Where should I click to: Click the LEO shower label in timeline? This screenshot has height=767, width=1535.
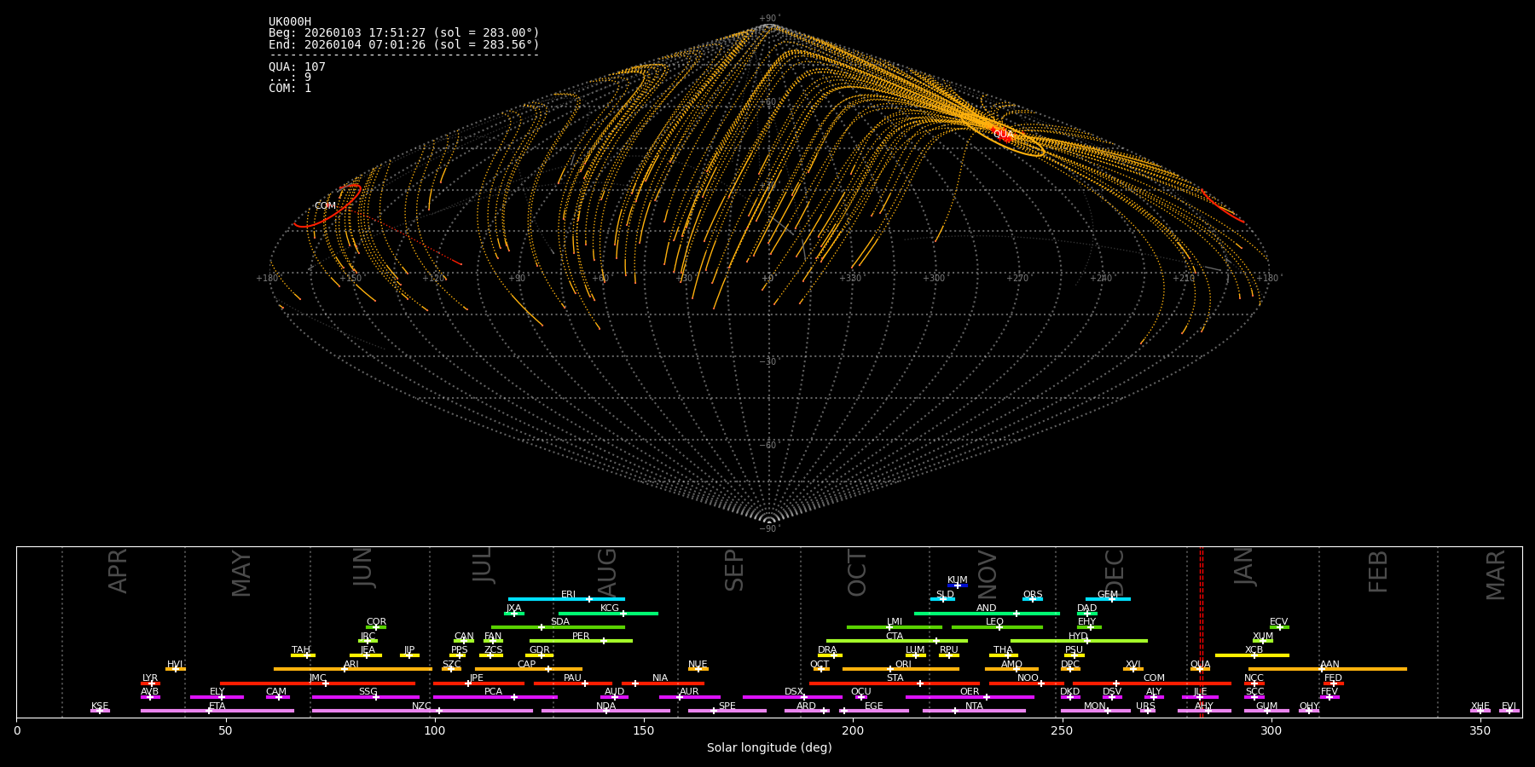pos(994,622)
